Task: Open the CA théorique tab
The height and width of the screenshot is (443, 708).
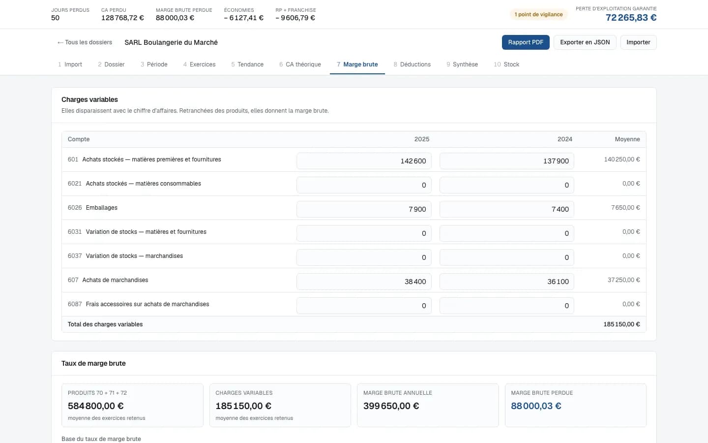Action: click(300, 64)
